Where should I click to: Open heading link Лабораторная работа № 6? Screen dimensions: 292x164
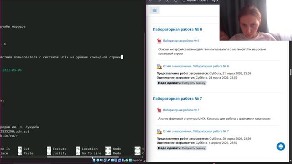point(177,29)
